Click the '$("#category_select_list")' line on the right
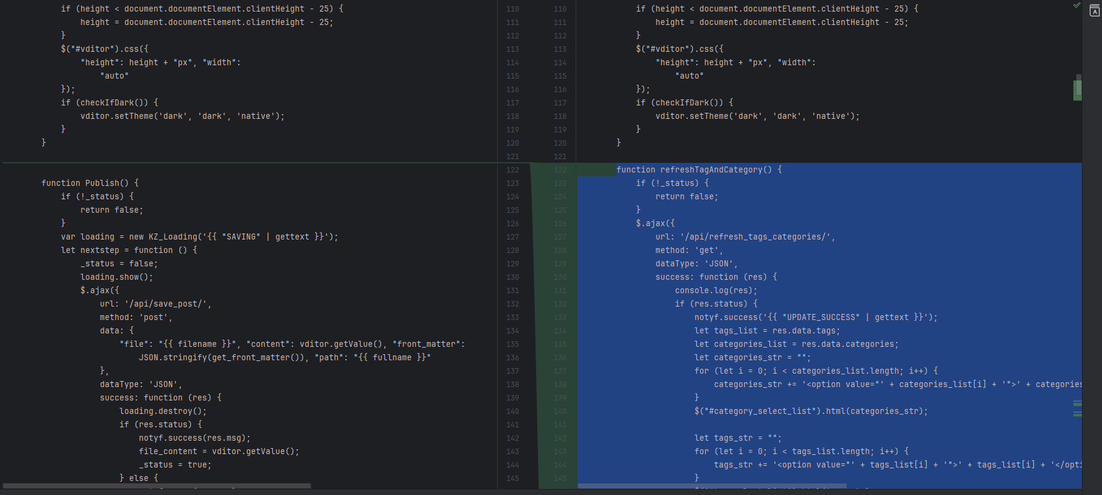The image size is (1102, 495). point(810,411)
